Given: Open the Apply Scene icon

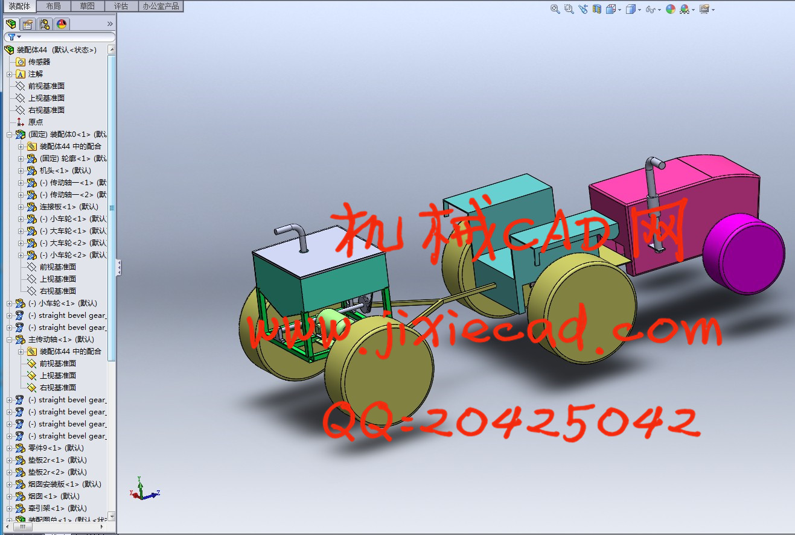Looking at the screenshot, I should tap(685, 9).
